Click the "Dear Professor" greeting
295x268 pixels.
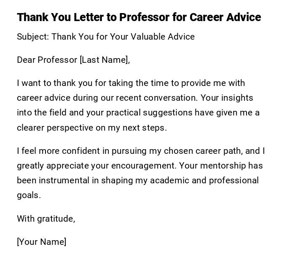(x=47, y=60)
